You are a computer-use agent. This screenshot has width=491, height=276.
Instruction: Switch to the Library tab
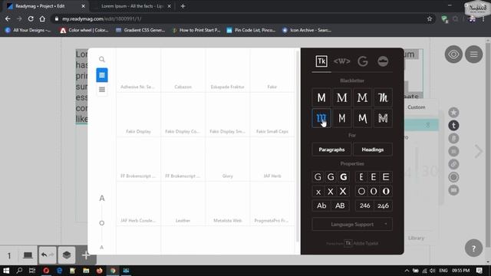click(416, 238)
